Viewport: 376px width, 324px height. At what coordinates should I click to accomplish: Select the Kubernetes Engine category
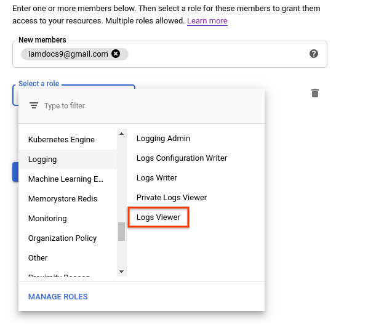(x=62, y=140)
